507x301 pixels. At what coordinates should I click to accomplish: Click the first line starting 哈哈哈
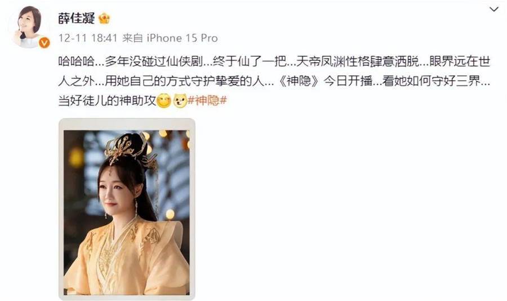coord(274,62)
